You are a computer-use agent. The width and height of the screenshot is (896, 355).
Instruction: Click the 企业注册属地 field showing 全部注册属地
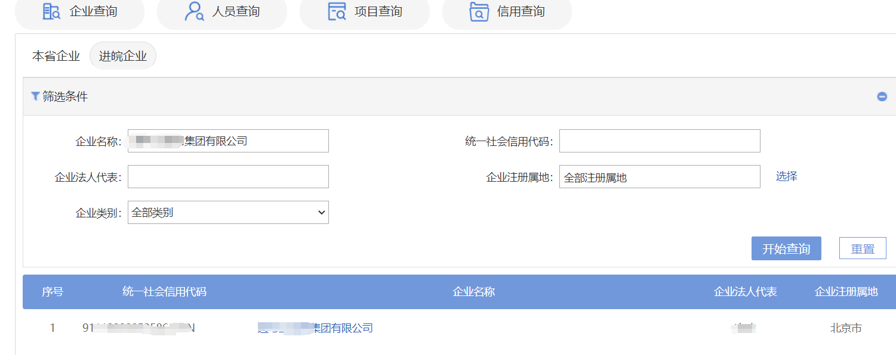coord(660,177)
